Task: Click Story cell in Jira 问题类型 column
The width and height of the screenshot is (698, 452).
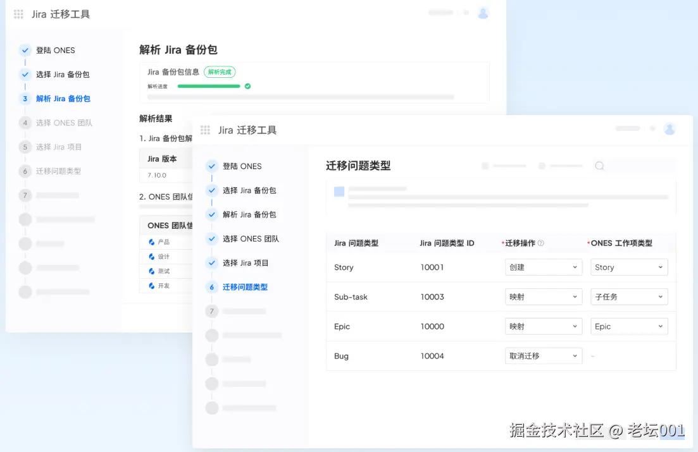Action: pyautogui.click(x=344, y=267)
